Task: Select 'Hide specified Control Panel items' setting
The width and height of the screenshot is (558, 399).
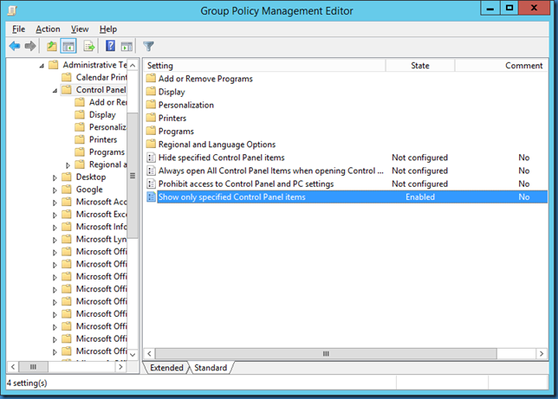Action: (221, 158)
